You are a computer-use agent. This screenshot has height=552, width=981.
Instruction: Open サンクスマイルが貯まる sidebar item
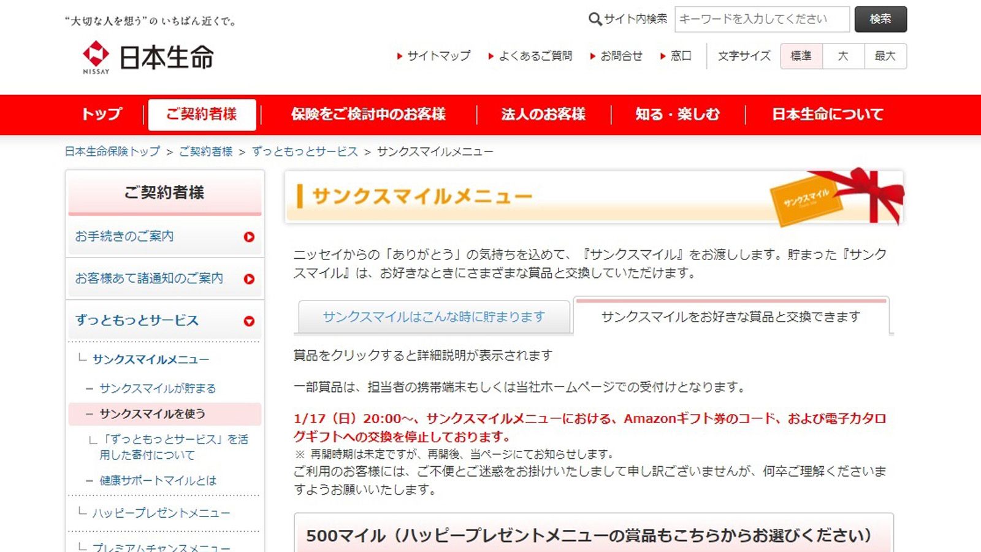(158, 388)
